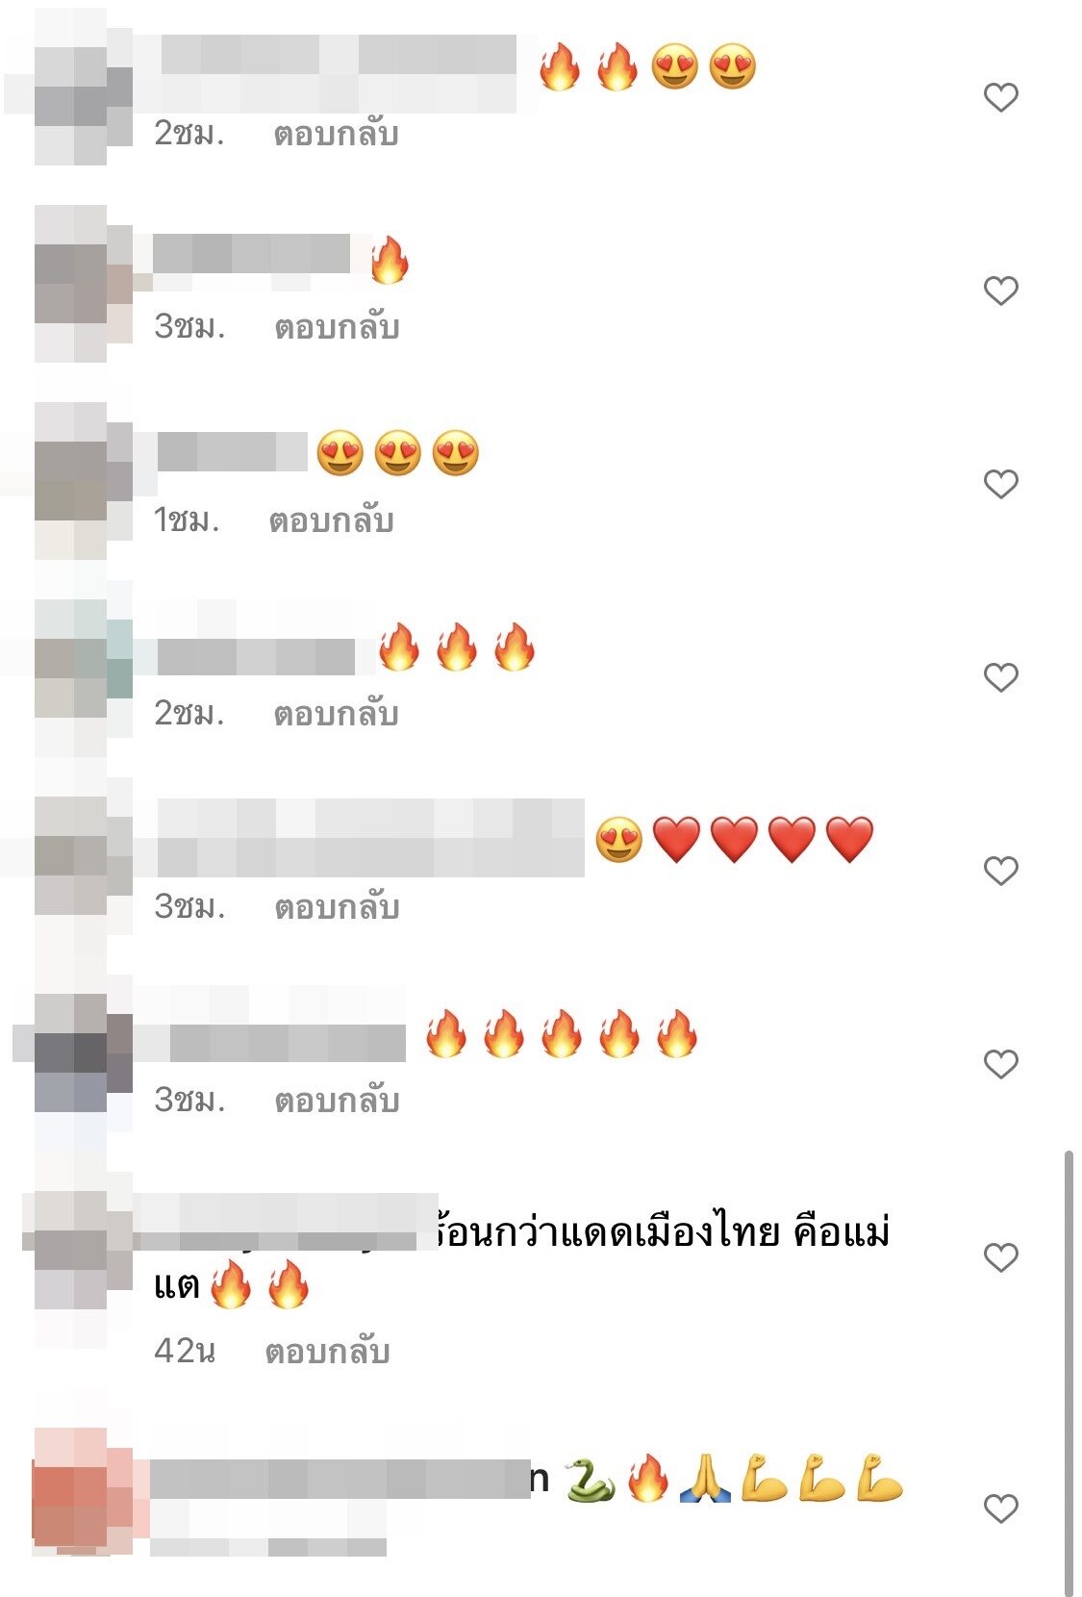Viewport: 1082px width, 1597px height.
Task: Reply to the two fires and heart-eyes comment
Action: 336,134
